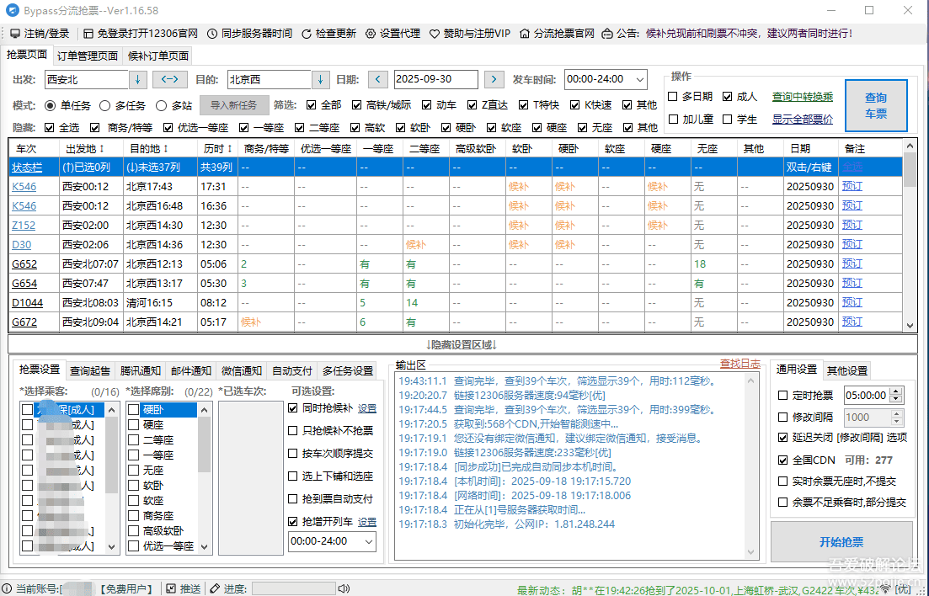Click sponsor and register VIP heart icon

435,34
